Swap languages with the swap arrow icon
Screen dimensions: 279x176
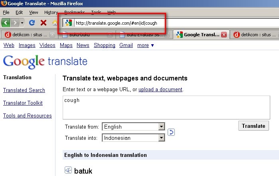coord(171,132)
